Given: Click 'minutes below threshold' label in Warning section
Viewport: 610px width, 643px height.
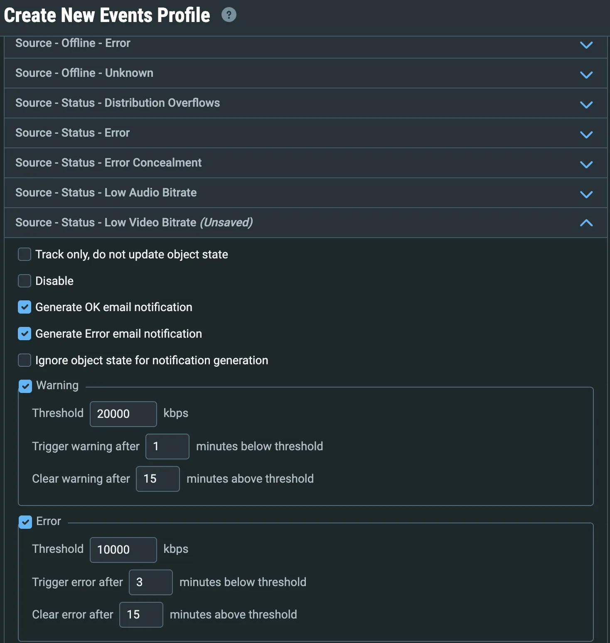Looking at the screenshot, I should (260, 446).
